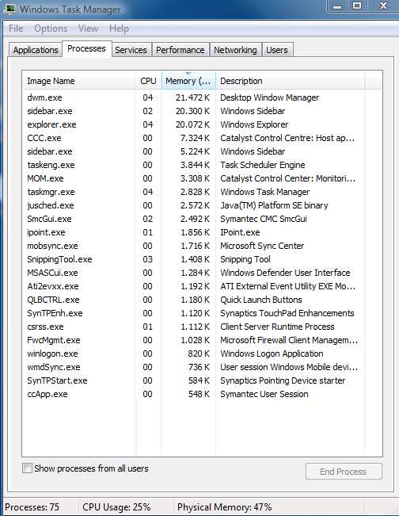Click the 21.472 K memory value
The height and width of the screenshot is (516, 399).
pyautogui.click(x=192, y=97)
